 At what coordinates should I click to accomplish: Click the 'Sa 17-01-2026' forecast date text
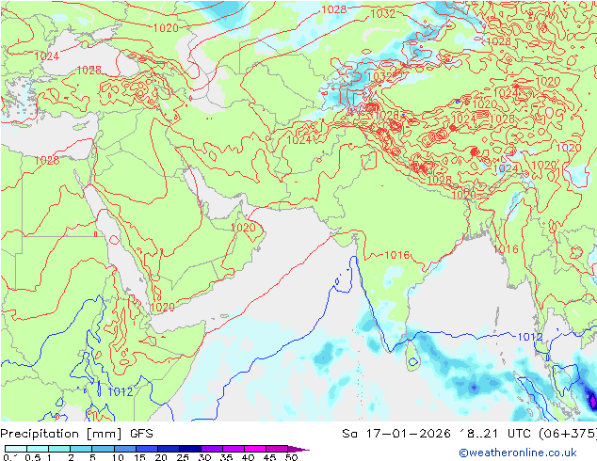pos(396,434)
